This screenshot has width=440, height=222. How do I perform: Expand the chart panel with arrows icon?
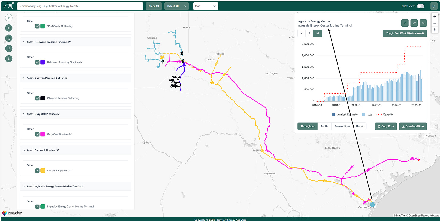(x=414, y=23)
